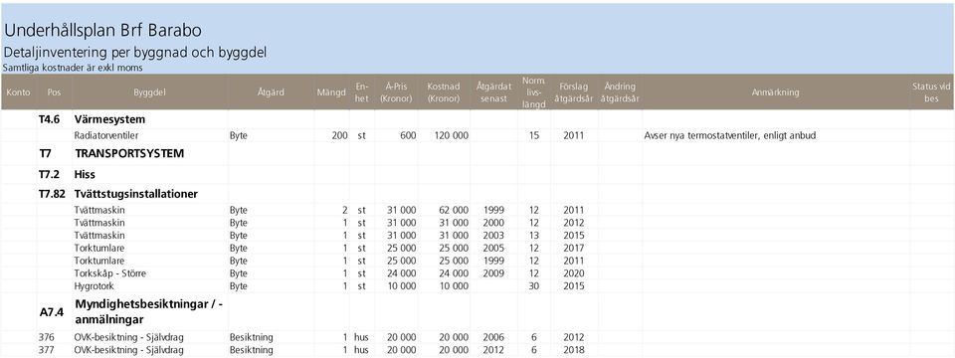The width and height of the screenshot is (955, 358).
Task: Click the 'Kostnad (Kronor)' column header
Action: [444, 91]
